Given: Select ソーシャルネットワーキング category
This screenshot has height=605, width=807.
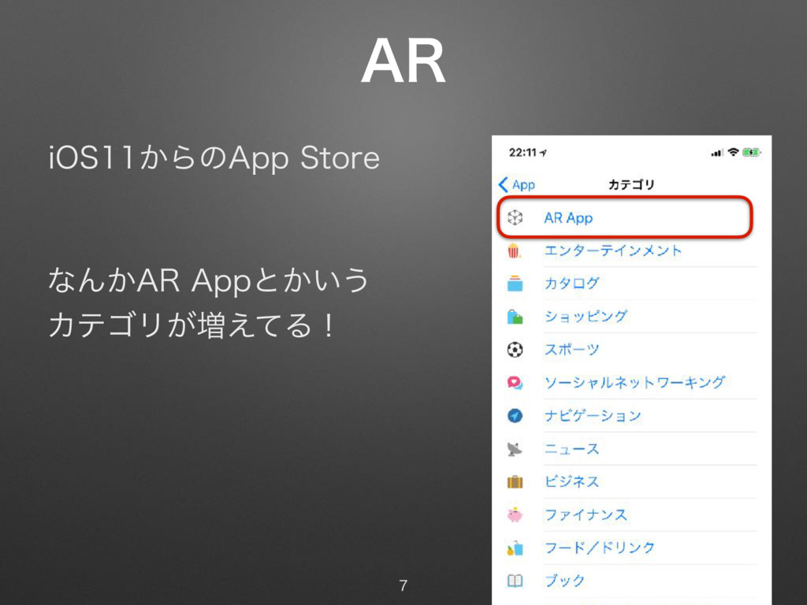Looking at the screenshot, I should pos(625,383).
